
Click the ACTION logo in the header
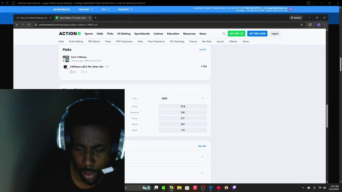pyautogui.click(x=70, y=34)
